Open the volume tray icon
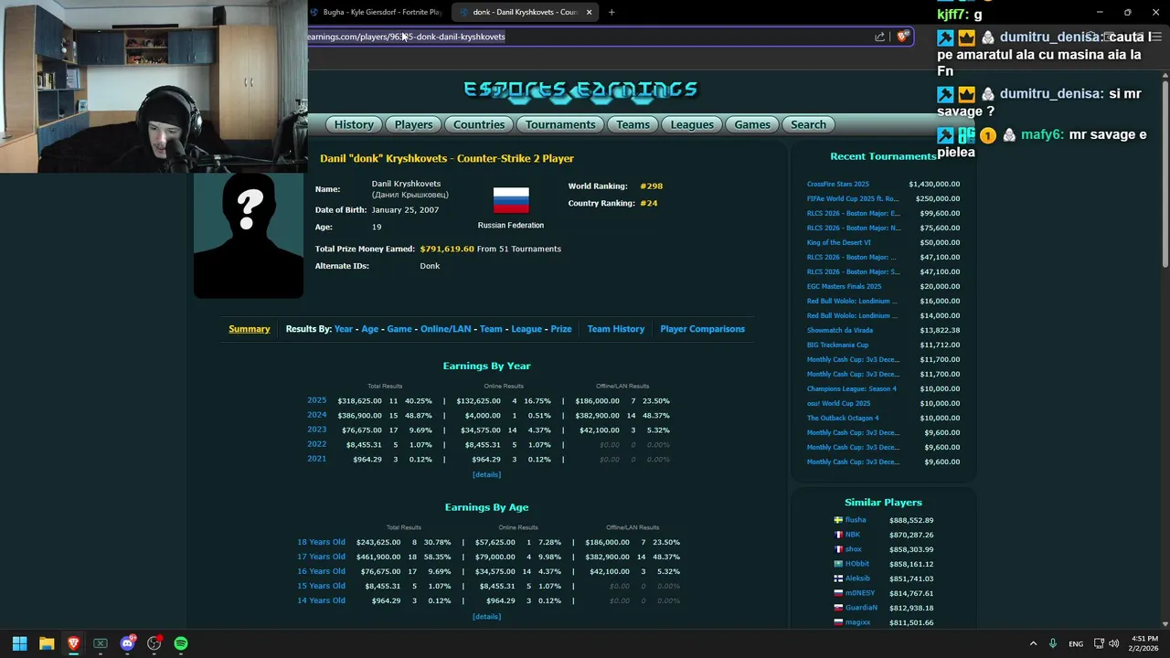 [1113, 643]
